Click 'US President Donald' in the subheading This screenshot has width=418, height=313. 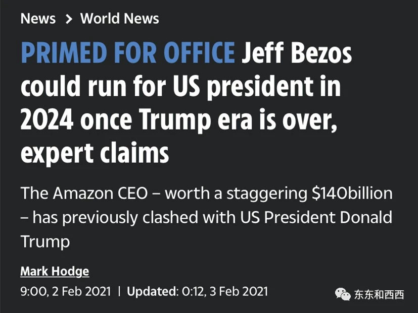(x=316, y=217)
